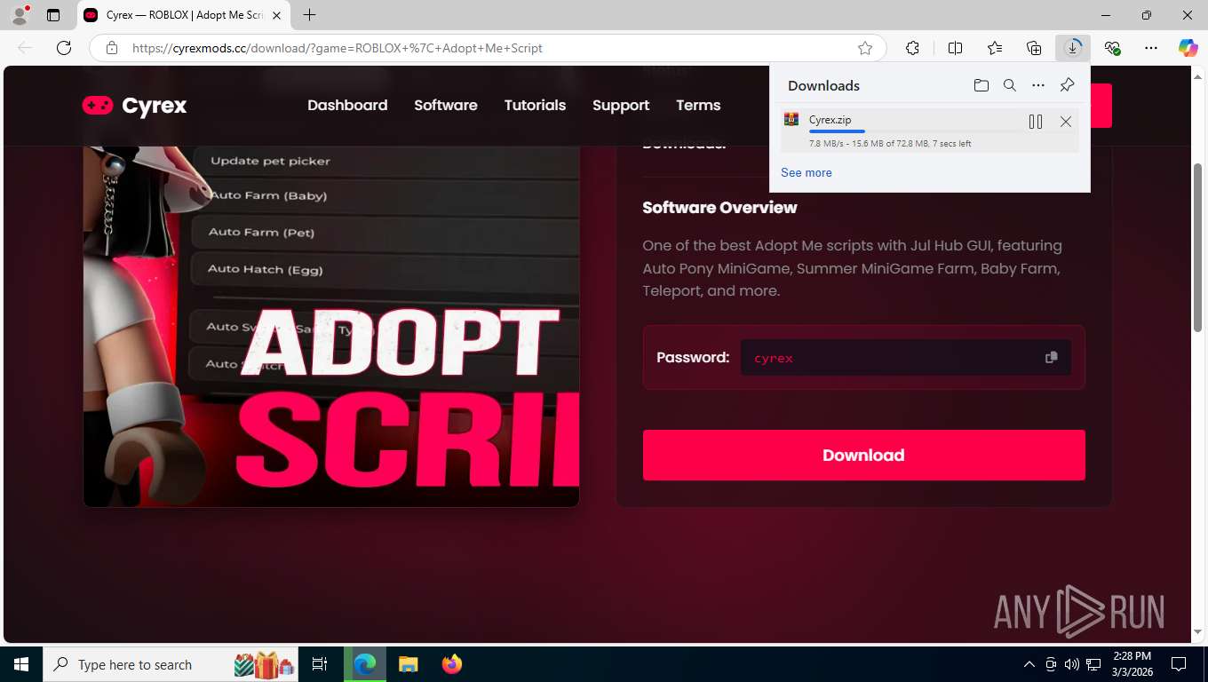Click the Adopt Me script thumbnail image
1208x682 pixels.
331,327
